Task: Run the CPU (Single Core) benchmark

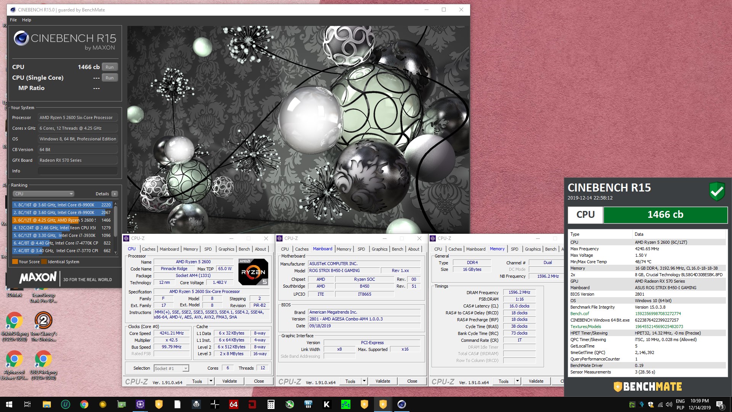Action: point(110,78)
